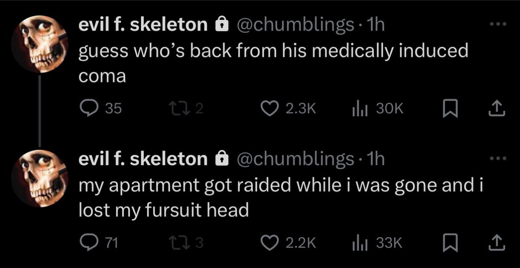
Task: Open skull avatar on the first tweet
Action: (39, 44)
